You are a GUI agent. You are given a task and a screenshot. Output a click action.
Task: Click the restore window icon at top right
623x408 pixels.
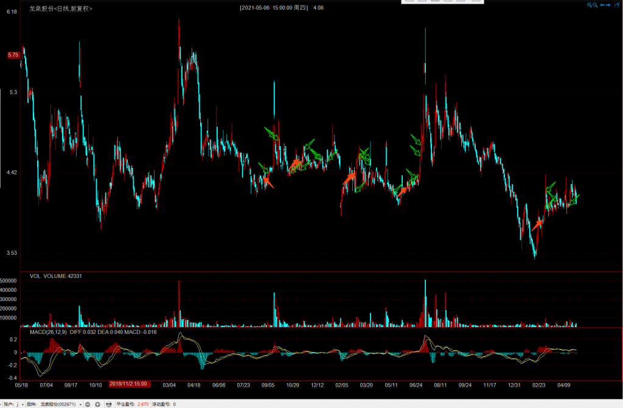616,5
